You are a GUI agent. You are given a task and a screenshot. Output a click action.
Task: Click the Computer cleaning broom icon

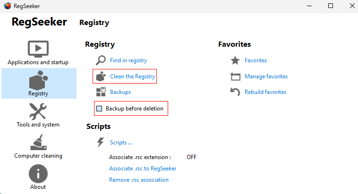(38, 142)
